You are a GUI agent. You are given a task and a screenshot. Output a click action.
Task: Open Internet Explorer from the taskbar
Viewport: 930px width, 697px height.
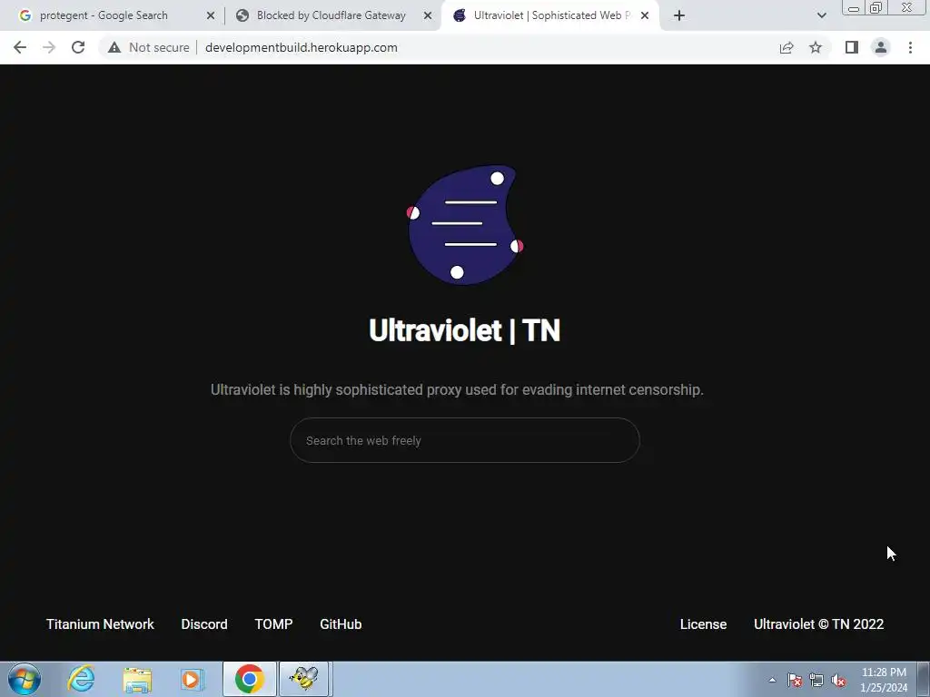81,679
